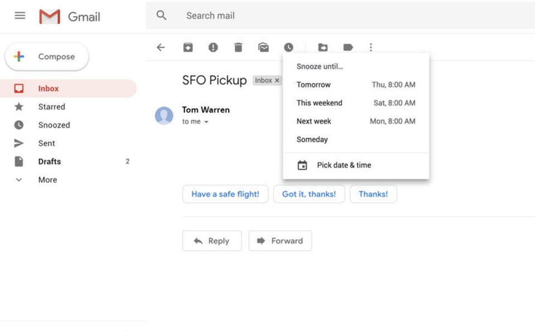Archive the SFO Pickup email
Image resolution: width=535 pixels, height=331 pixels.
coord(188,47)
